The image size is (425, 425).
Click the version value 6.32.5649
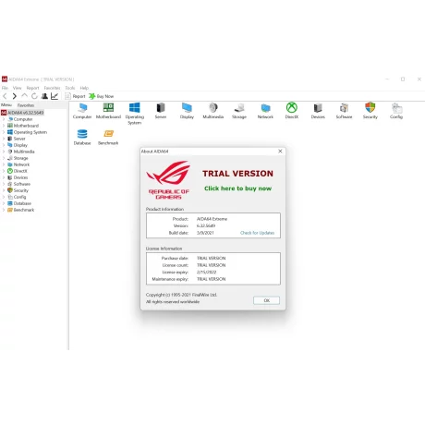click(x=206, y=225)
